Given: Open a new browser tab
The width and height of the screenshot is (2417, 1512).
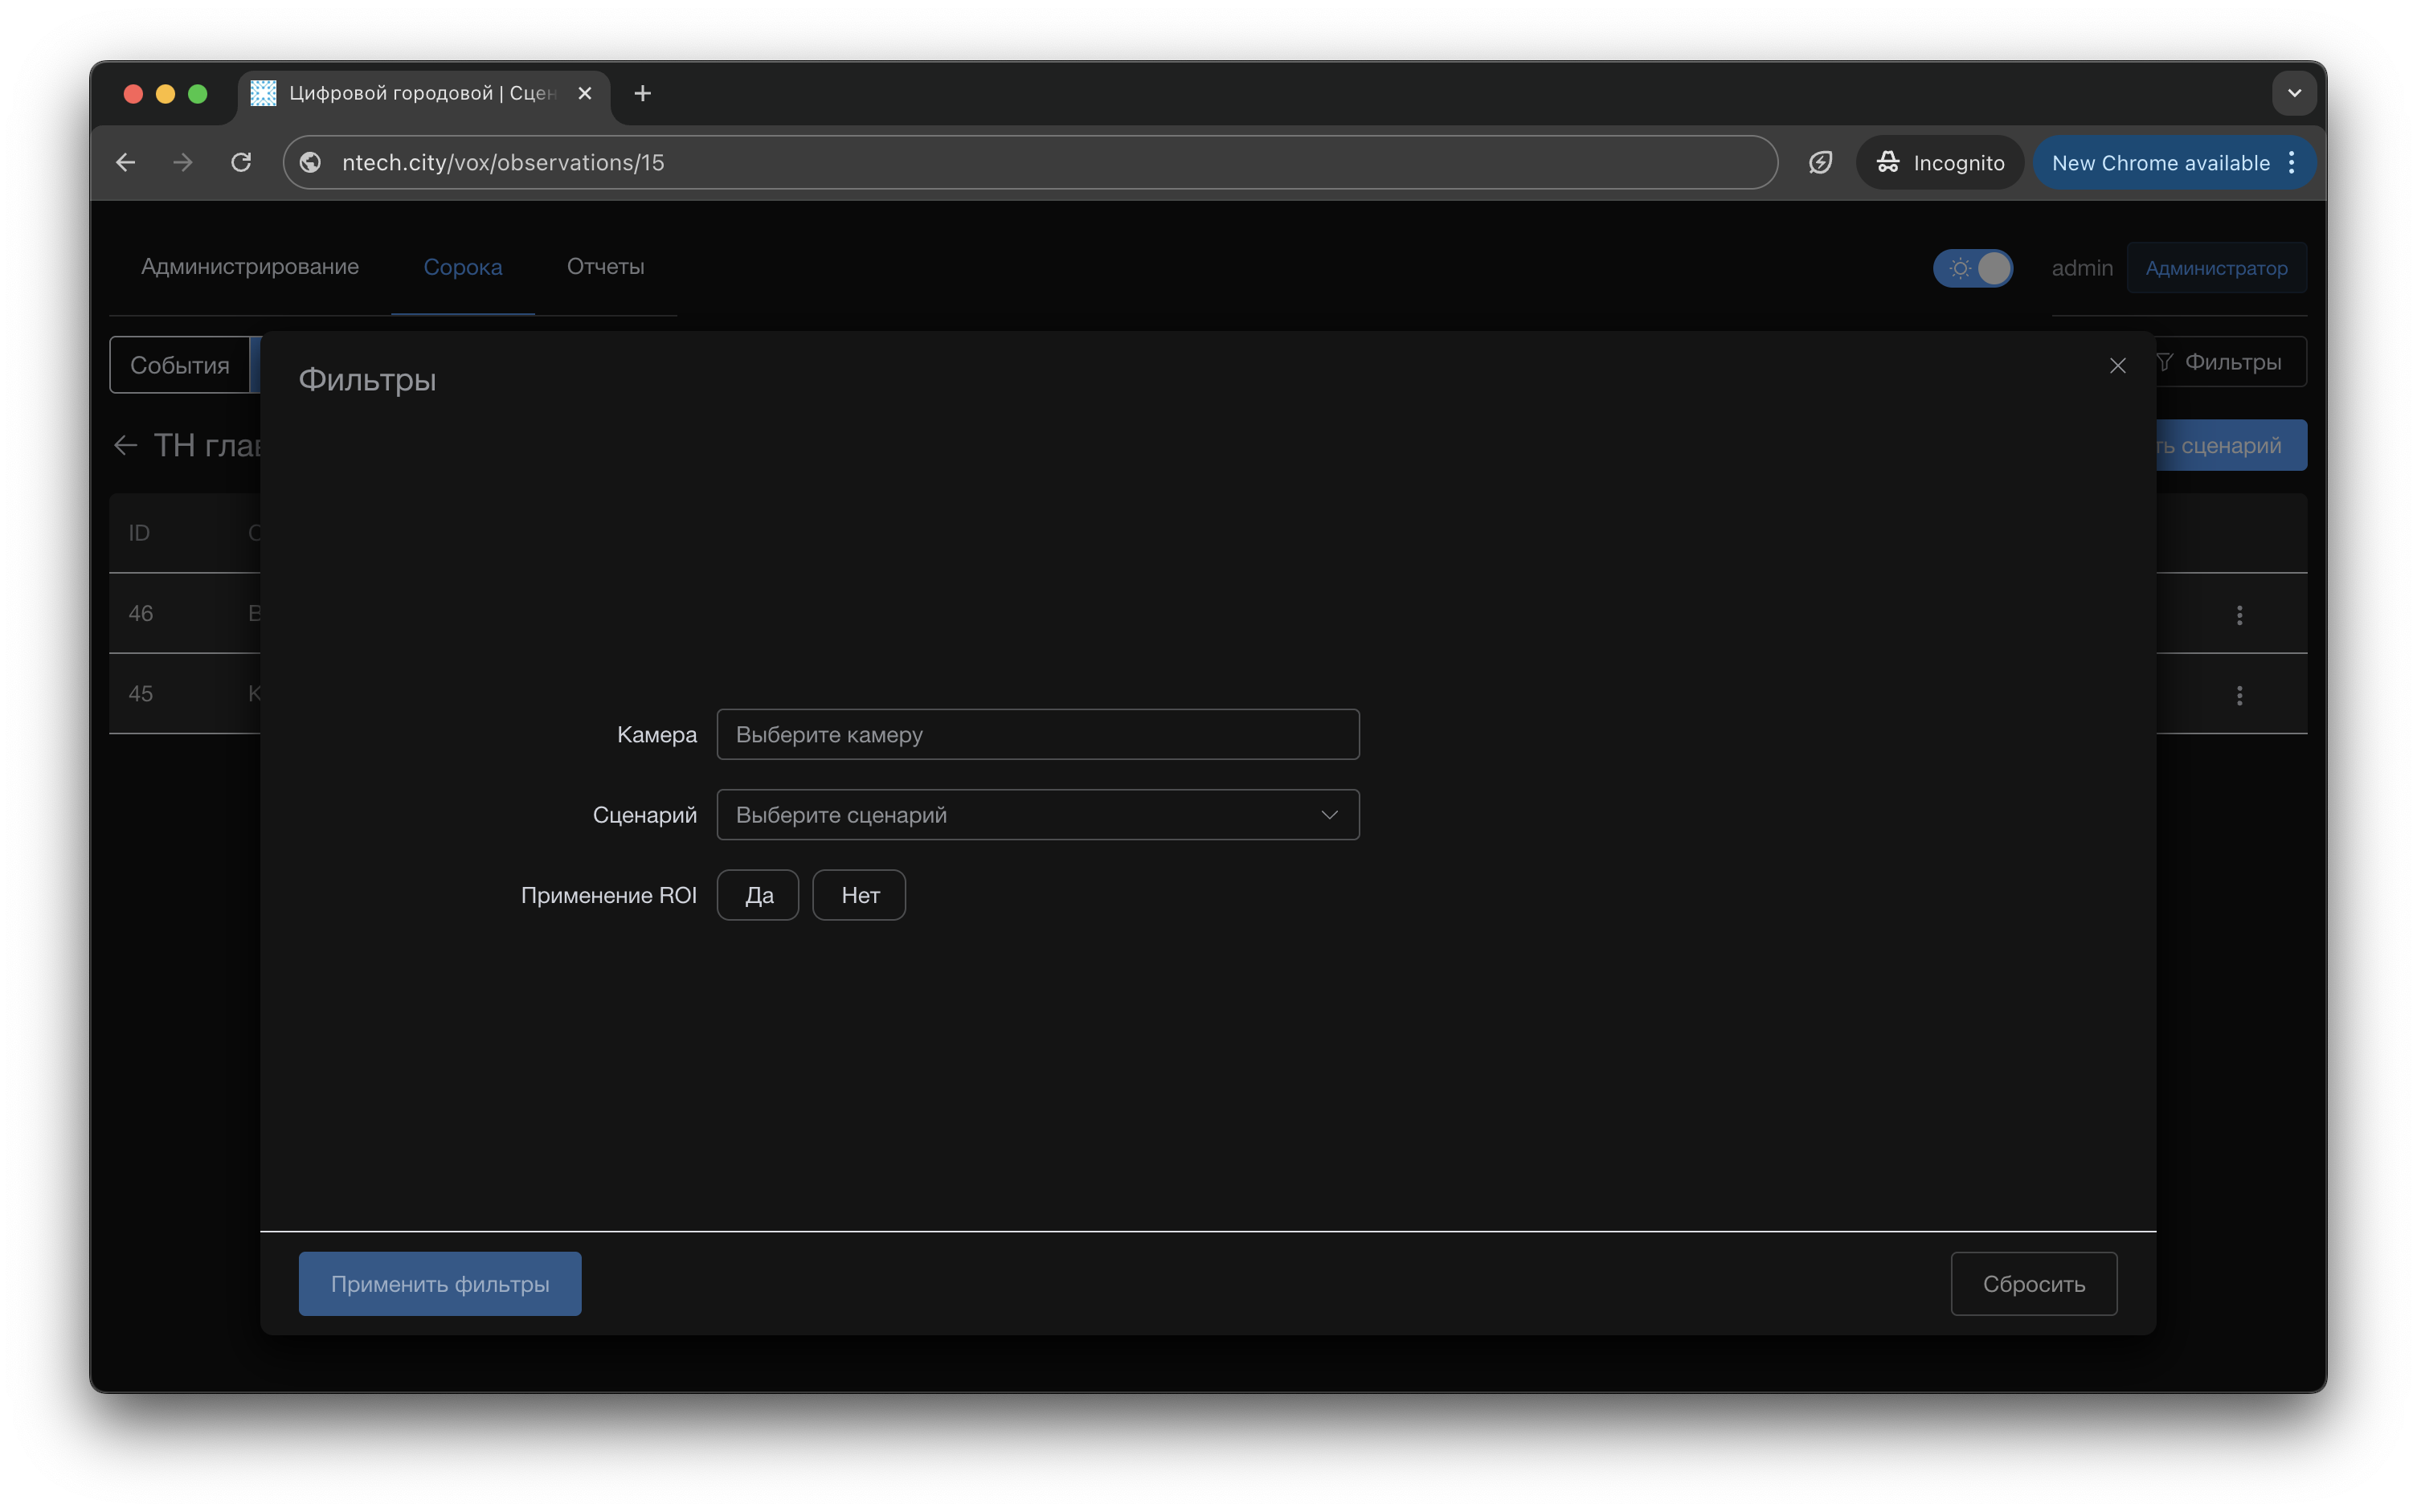Looking at the screenshot, I should (x=643, y=93).
